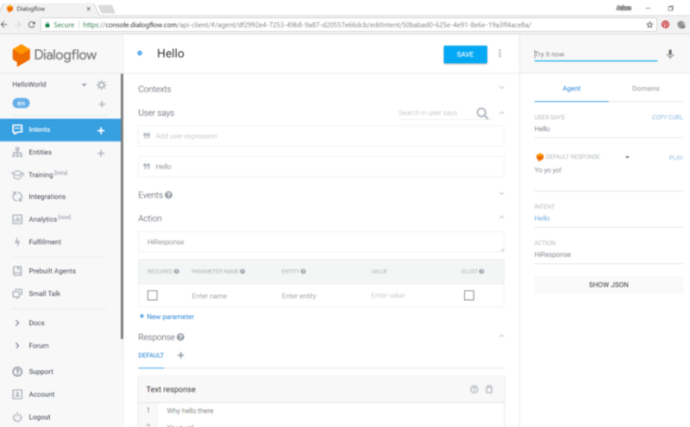Image resolution: width=690 pixels, height=427 pixels.
Task: Select the Hello user expression
Action: point(321,166)
